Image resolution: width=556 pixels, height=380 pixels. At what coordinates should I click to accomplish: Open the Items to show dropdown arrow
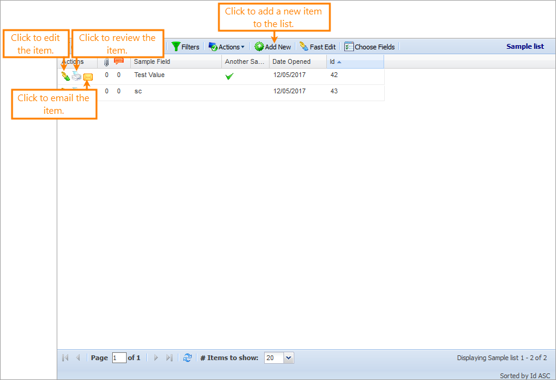(x=289, y=358)
